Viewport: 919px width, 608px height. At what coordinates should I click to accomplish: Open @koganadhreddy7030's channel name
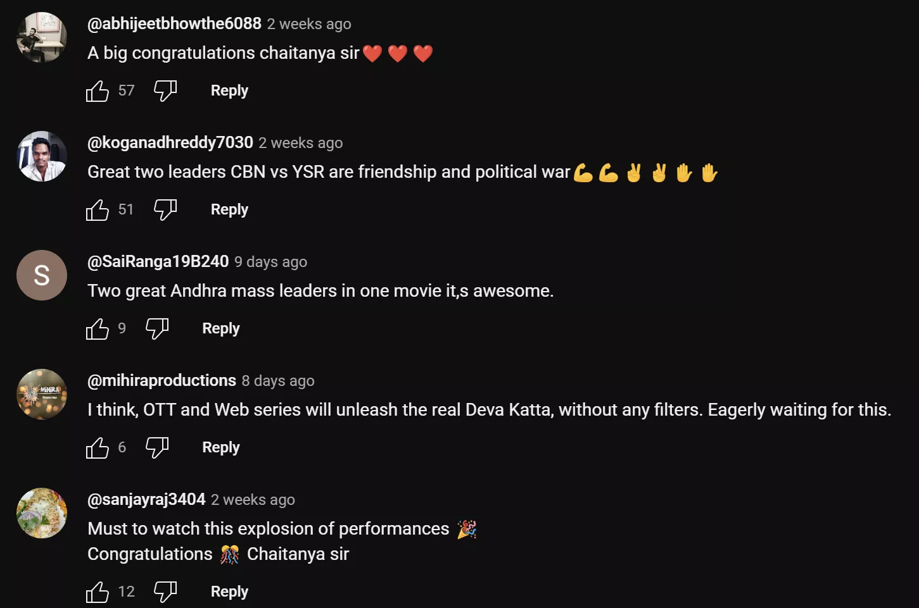[170, 142]
